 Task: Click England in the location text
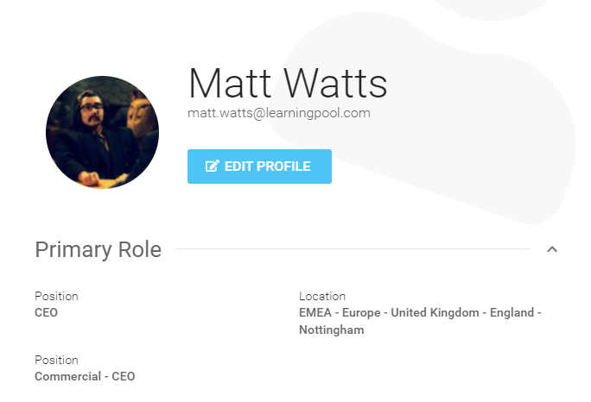[x=512, y=312]
